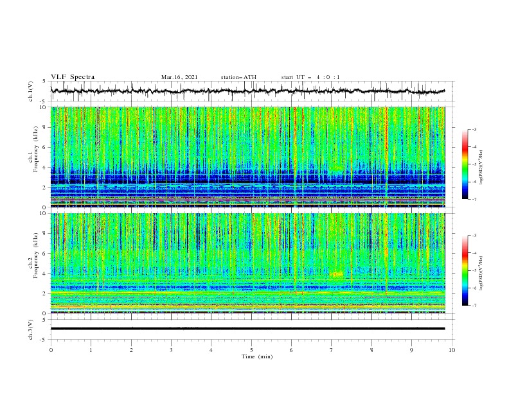The width and height of the screenshot is (509, 393).
Task: Click the "5" tick on ch.1(V) axis
Action: coord(45,81)
